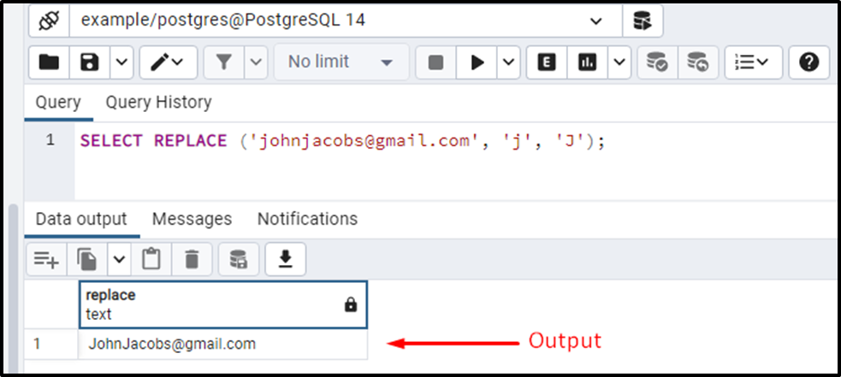
Task: Open the macros list dropdown
Action: [x=753, y=62]
